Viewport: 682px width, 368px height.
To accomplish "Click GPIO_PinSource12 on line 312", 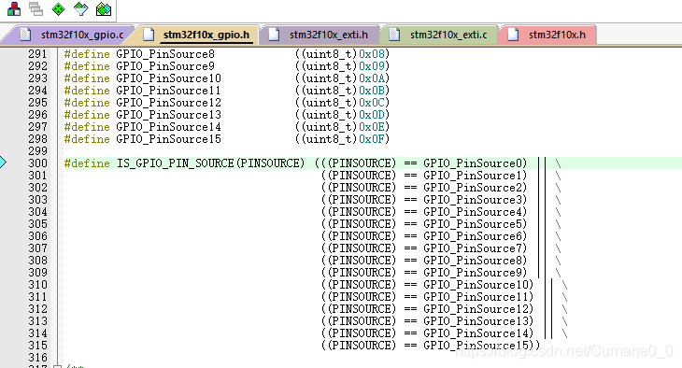I will pos(476,309).
